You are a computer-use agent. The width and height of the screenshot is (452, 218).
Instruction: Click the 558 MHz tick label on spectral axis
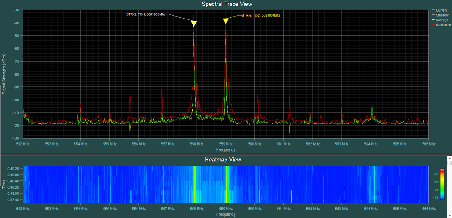[196, 144]
